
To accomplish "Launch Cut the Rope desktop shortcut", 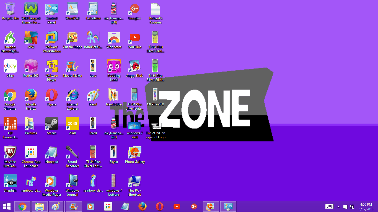I will 72,40.
